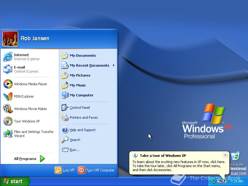
Task: Click the Rob Jansen user name
Action: 35,38
